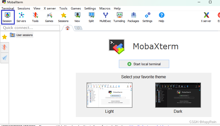Select the Swiss knife tools sidebar tab
220x126 pixels.
click(x=5, y=47)
